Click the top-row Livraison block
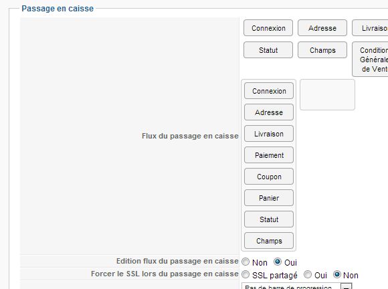 370,28
